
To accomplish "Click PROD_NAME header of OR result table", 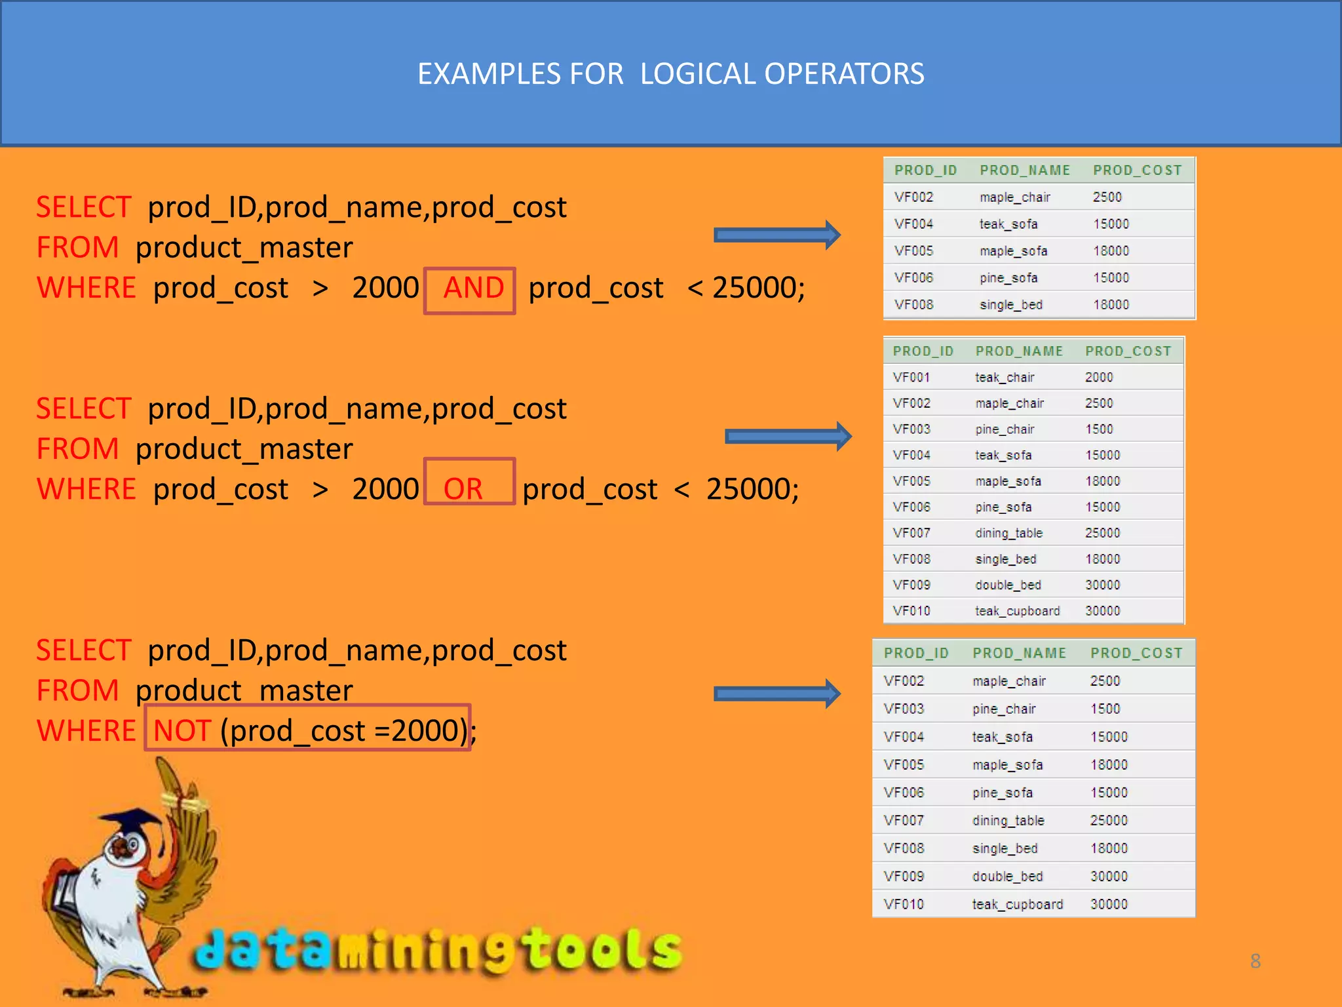I will coord(1019,351).
